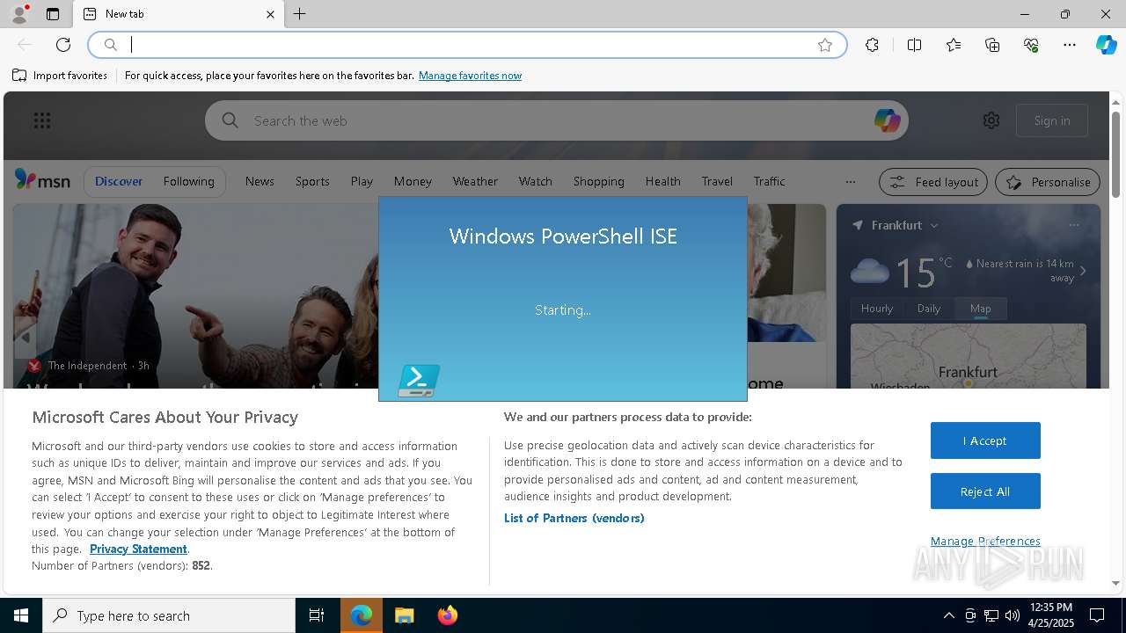
Task: Open the Weather category
Action: (475, 181)
